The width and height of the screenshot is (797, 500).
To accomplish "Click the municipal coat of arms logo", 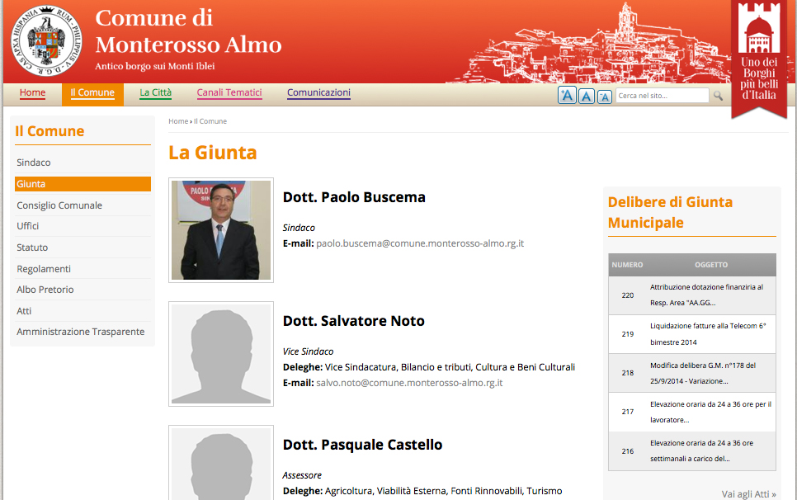I will click(x=46, y=40).
